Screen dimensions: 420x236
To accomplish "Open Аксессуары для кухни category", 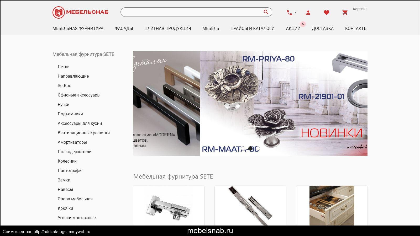I will pos(80,123).
